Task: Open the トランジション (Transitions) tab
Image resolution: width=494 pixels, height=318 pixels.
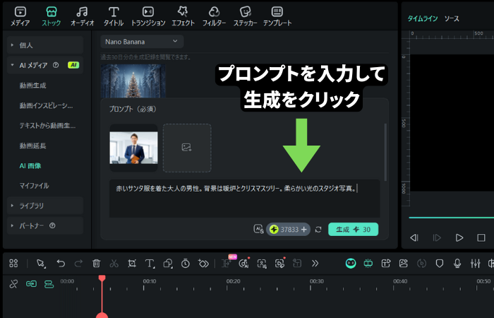Action: (x=148, y=16)
